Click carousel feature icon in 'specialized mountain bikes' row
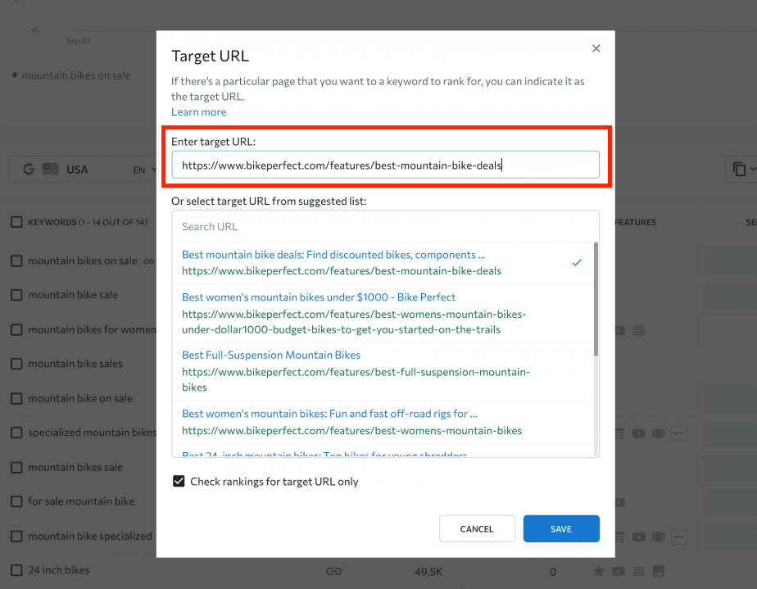This screenshot has height=589, width=757. [659, 433]
